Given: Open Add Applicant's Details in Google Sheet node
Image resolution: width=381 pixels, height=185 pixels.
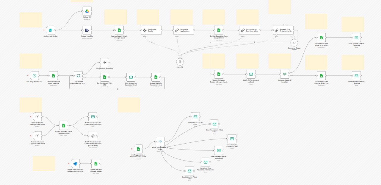Looking at the screenshot, I should [x=119, y=30].
